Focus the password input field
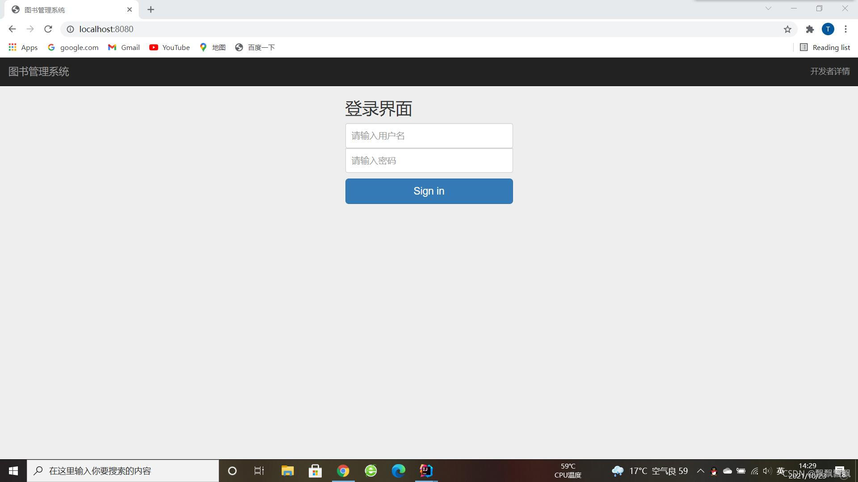Viewport: 858px width, 482px height. (429, 161)
